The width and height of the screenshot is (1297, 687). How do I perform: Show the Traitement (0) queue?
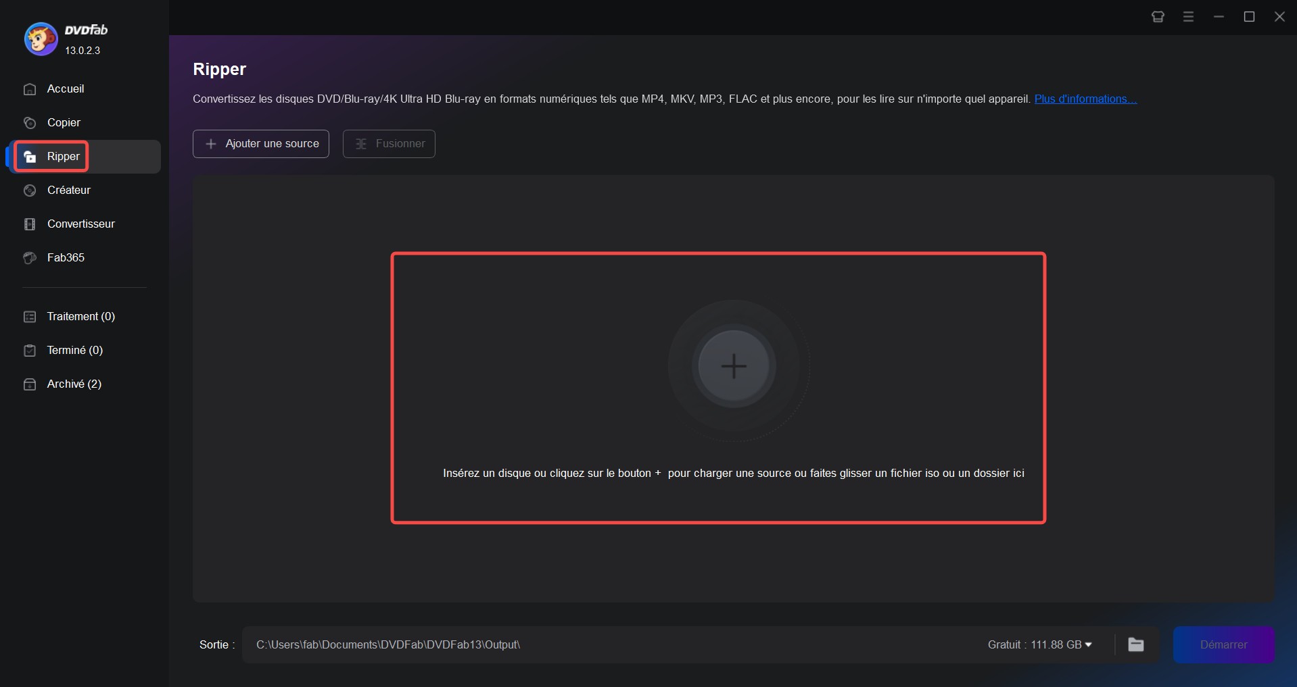(80, 316)
